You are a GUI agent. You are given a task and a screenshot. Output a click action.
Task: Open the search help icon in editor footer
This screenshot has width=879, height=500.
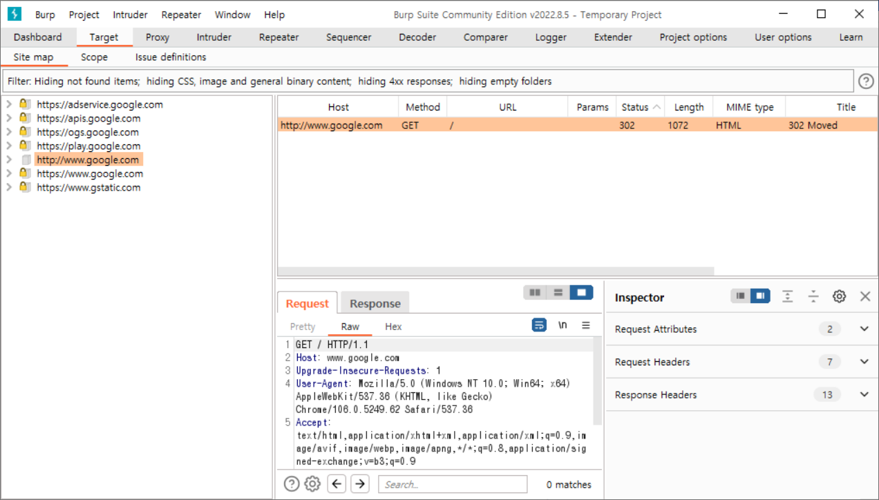[292, 484]
